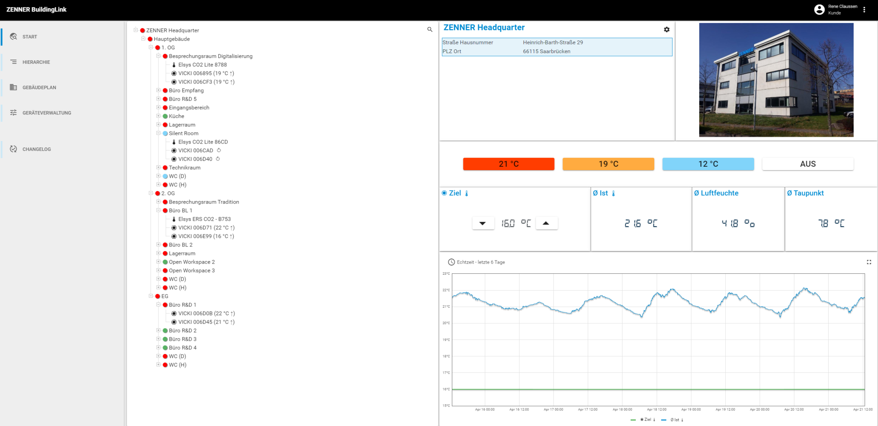
Task: Set preset to red 21 °C
Action: (508, 164)
